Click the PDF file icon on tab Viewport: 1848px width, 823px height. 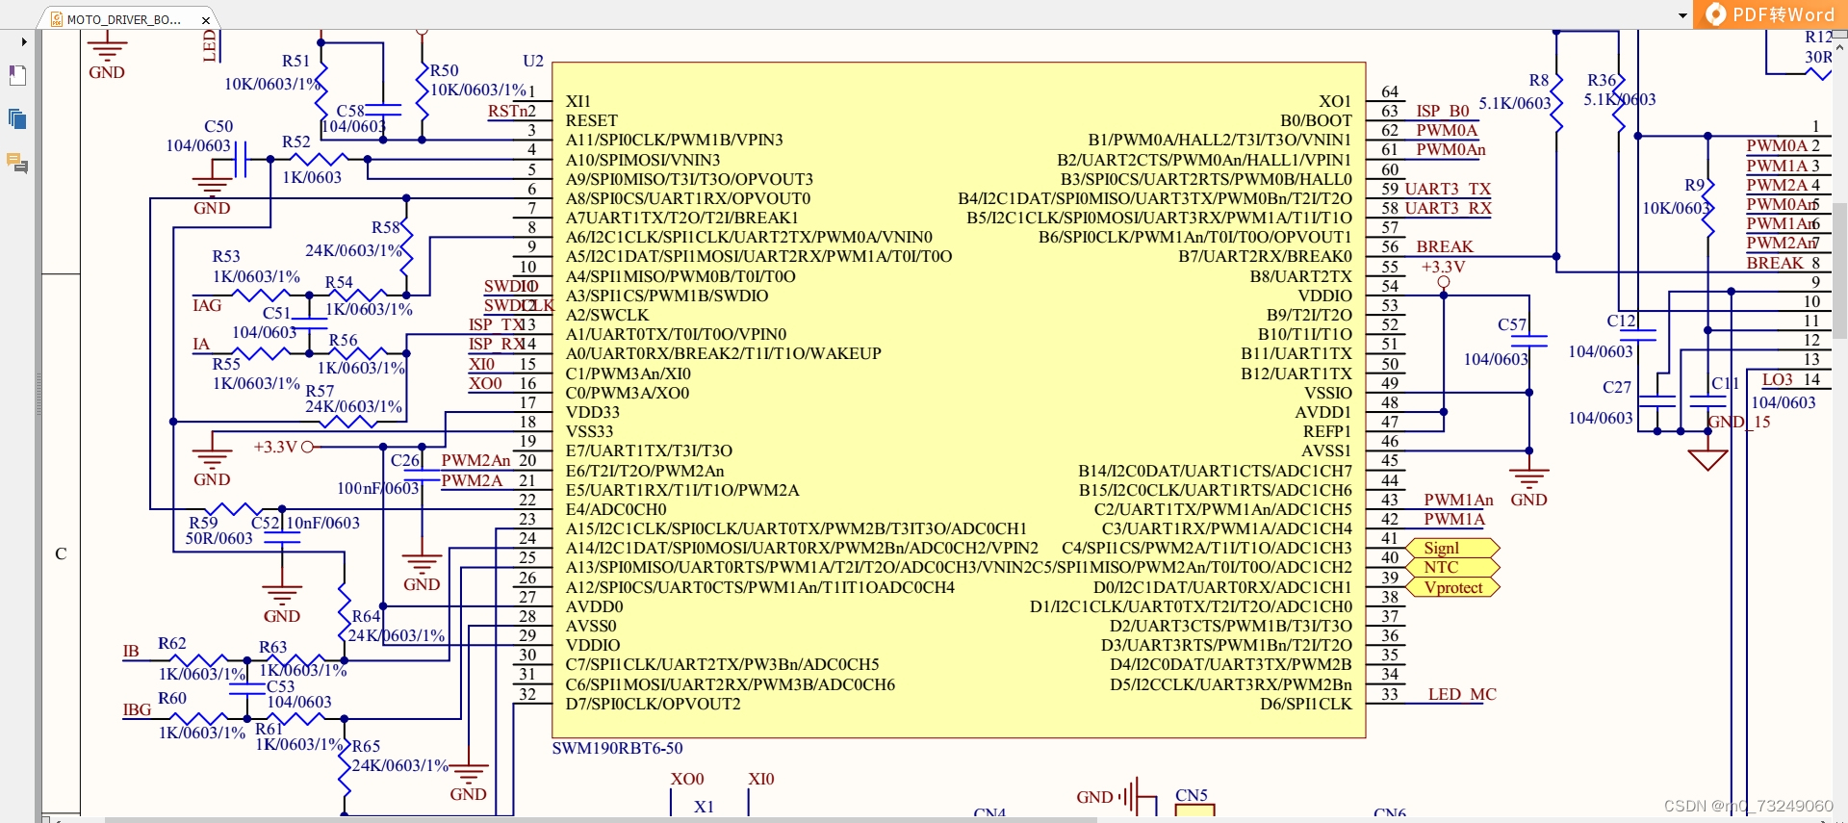57,19
